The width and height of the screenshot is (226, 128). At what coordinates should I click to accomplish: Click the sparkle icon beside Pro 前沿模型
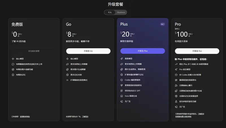[176, 70]
